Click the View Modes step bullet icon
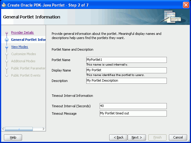 click(7, 47)
